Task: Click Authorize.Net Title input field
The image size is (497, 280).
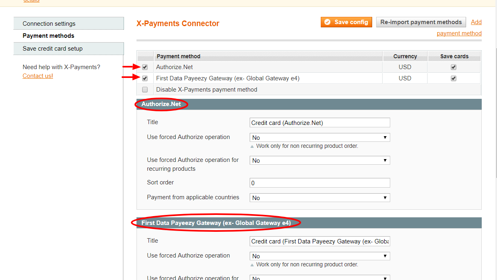Action: click(x=320, y=123)
